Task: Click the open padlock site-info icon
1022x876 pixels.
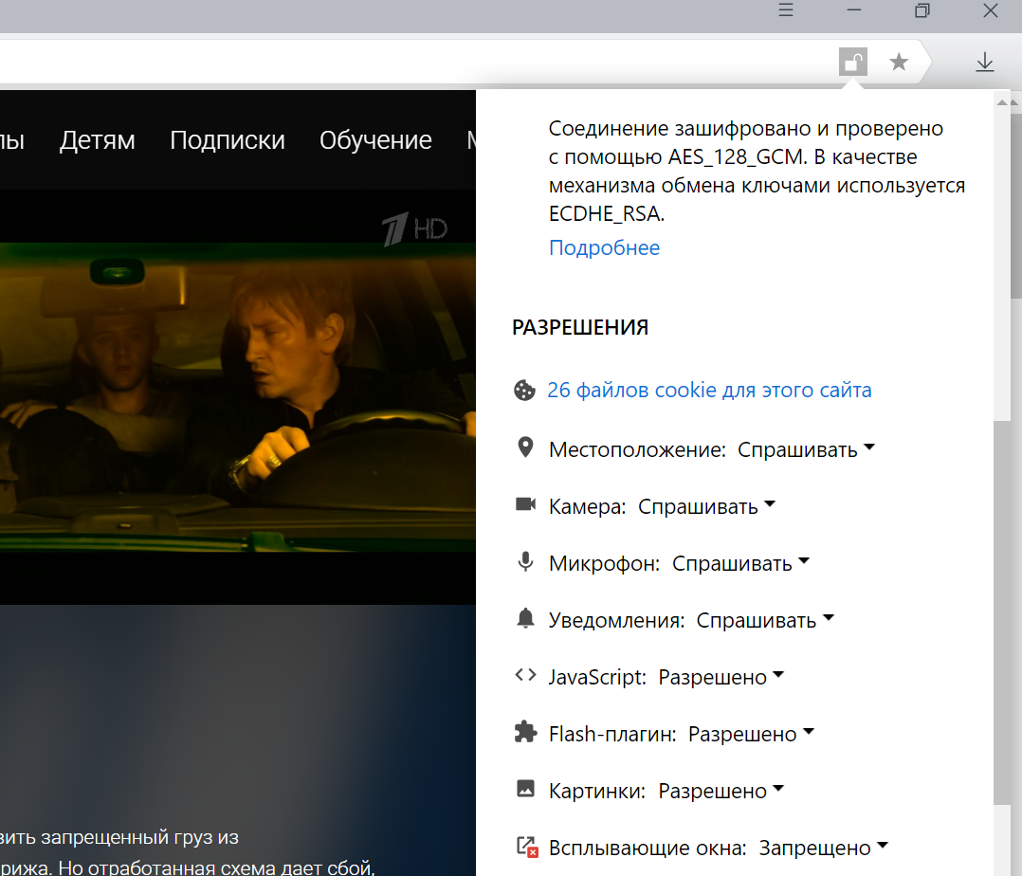Action: pyautogui.click(x=852, y=62)
